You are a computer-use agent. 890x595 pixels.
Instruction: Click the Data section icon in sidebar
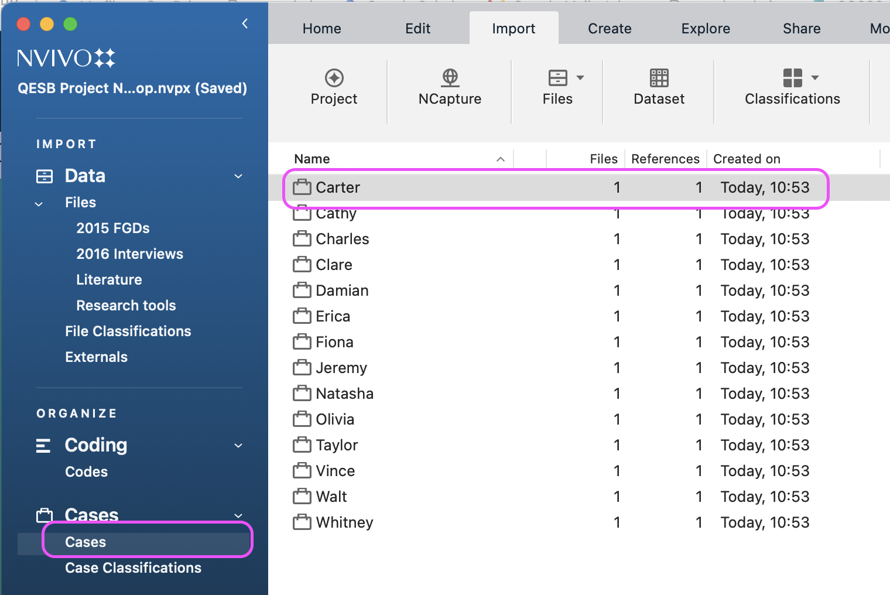44,176
